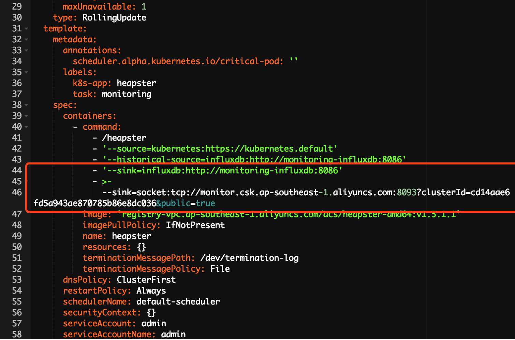
Task: Click line number 44 in gutter
Action: tap(17, 170)
